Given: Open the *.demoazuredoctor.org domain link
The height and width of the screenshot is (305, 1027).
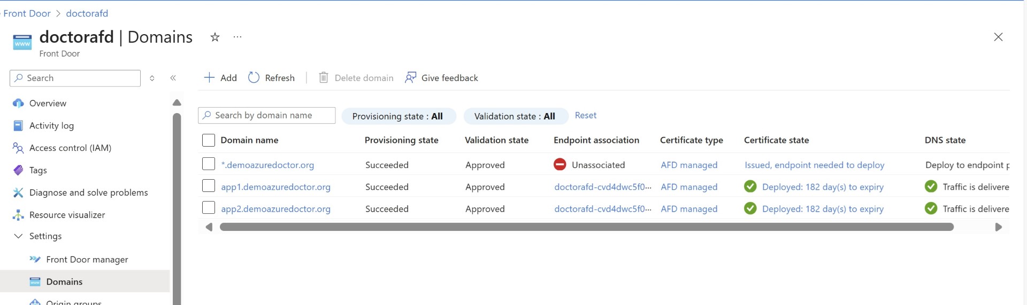Looking at the screenshot, I should coord(267,165).
